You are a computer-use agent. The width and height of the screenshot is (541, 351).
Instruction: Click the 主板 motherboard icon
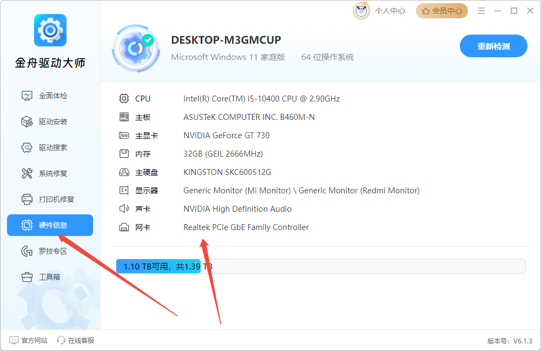(x=124, y=117)
